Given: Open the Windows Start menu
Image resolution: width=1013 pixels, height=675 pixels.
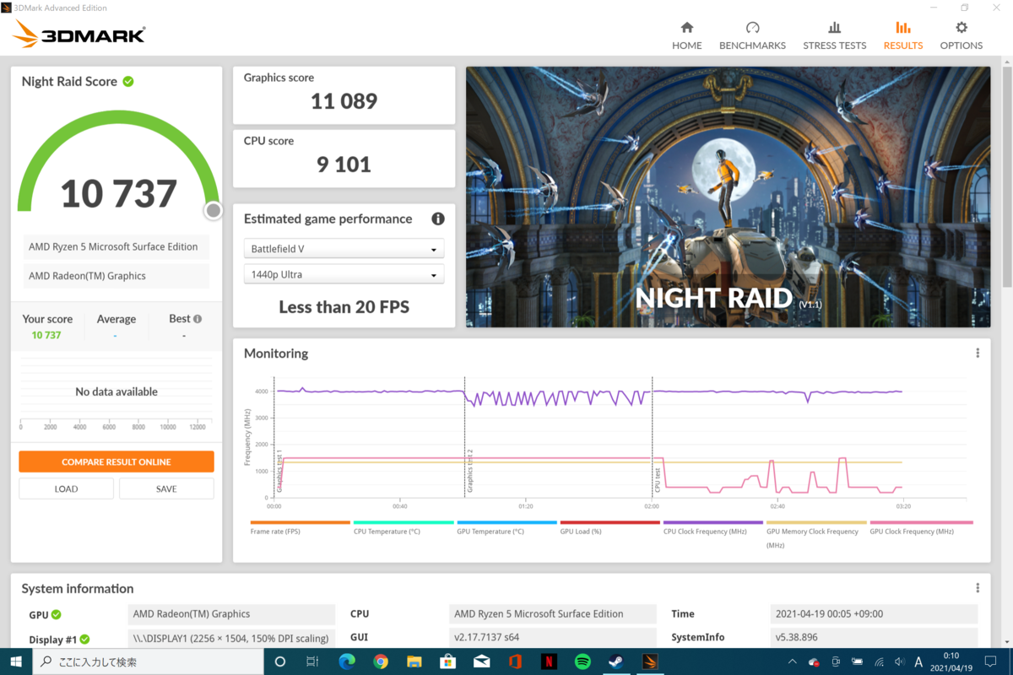Looking at the screenshot, I should [16, 661].
